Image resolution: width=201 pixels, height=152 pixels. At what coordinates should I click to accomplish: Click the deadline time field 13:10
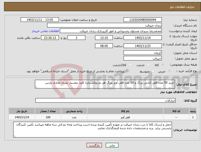[104, 38]
